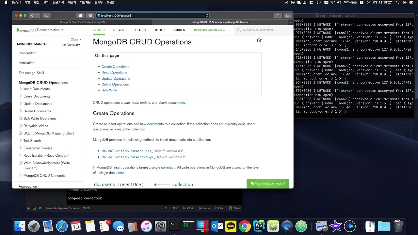
Task: Jump to Bulk Write section link
Action: [x=109, y=90]
